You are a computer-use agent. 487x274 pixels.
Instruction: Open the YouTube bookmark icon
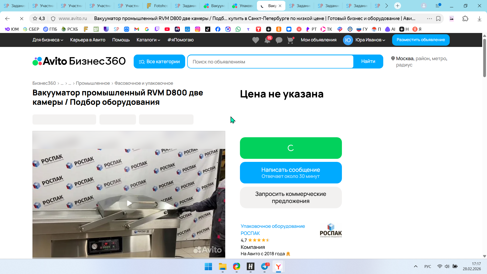pyautogui.click(x=167, y=29)
